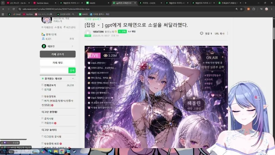Open the 비즈센터 link
Screen dimensions: 275x155
point(69,28)
